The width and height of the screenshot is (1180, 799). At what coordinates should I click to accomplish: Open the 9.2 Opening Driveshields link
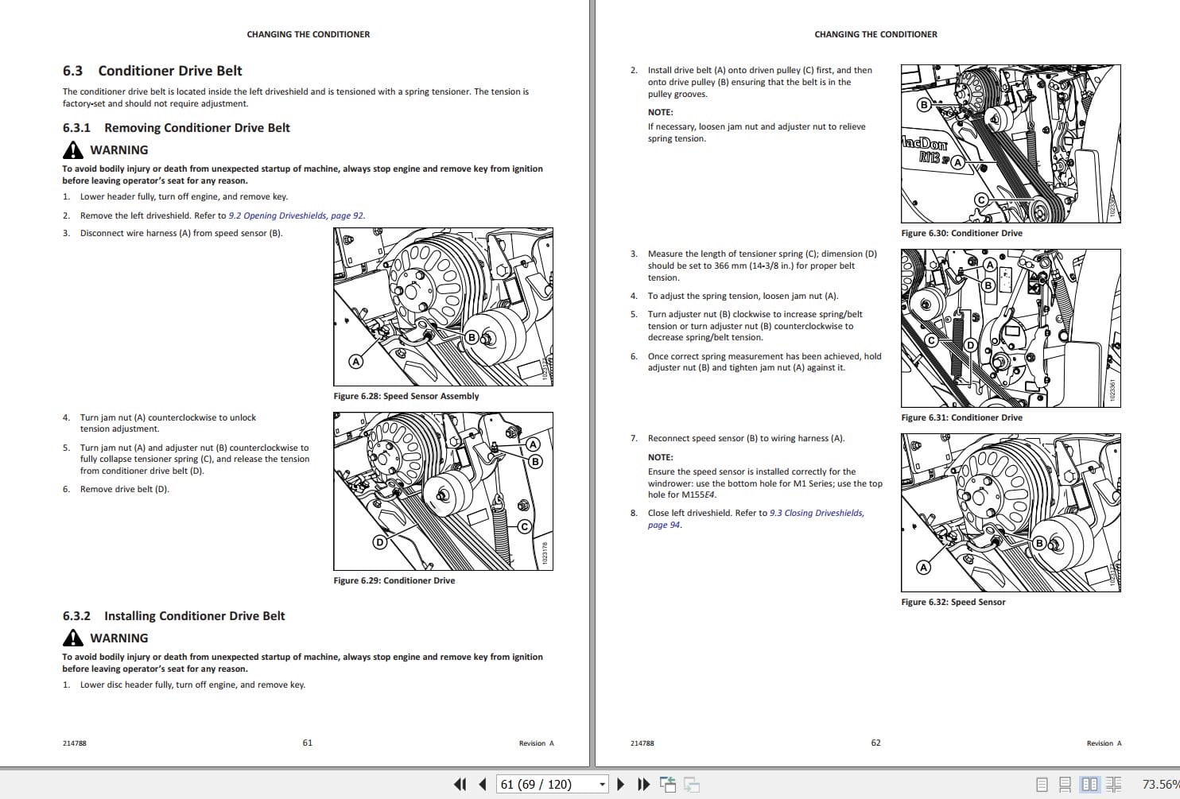coord(297,215)
